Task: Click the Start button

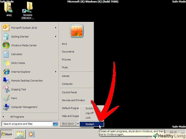Action: (x=6, y=134)
